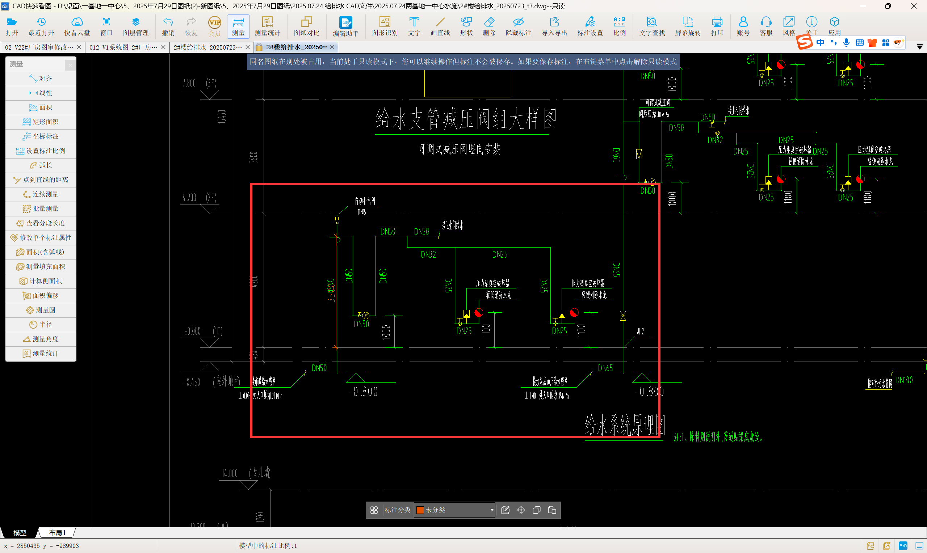
Task: Switch to the 模型 model tab
Action: tap(20, 532)
